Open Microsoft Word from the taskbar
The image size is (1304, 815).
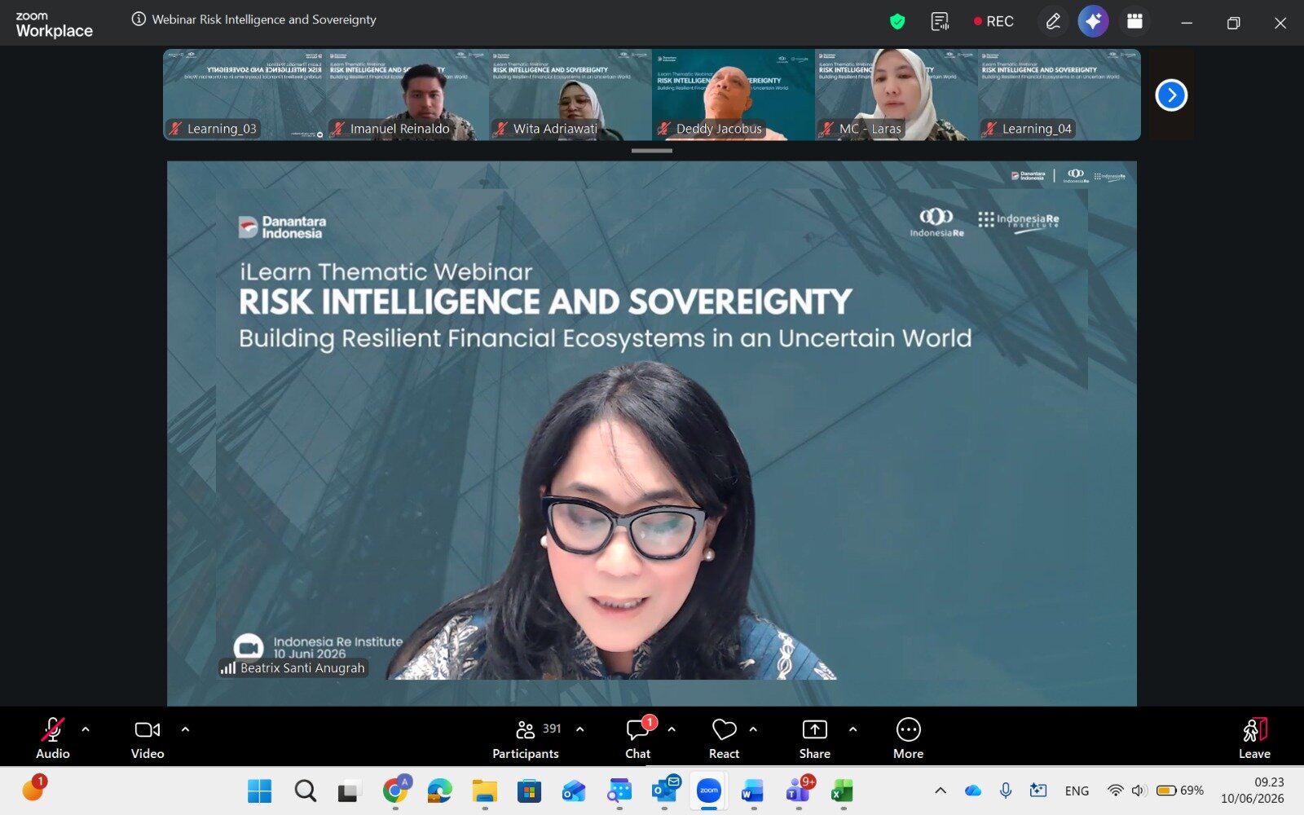[x=753, y=791]
